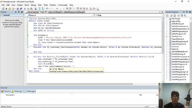
Task: Open Object Browser toolbar icon
Action: [x=84, y=9]
